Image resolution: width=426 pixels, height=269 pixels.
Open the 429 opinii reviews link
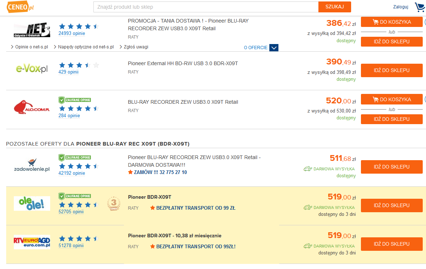pyautogui.click(x=68, y=72)
